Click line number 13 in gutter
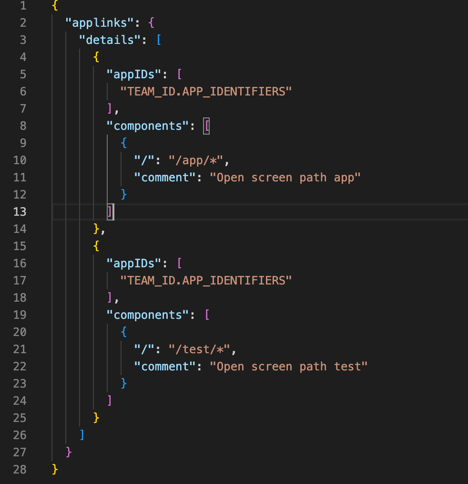 coord(20,212)
